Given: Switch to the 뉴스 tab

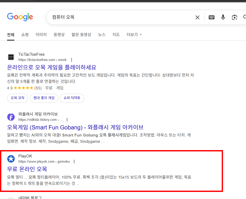Looking at the screenshot, I should 102,35.
